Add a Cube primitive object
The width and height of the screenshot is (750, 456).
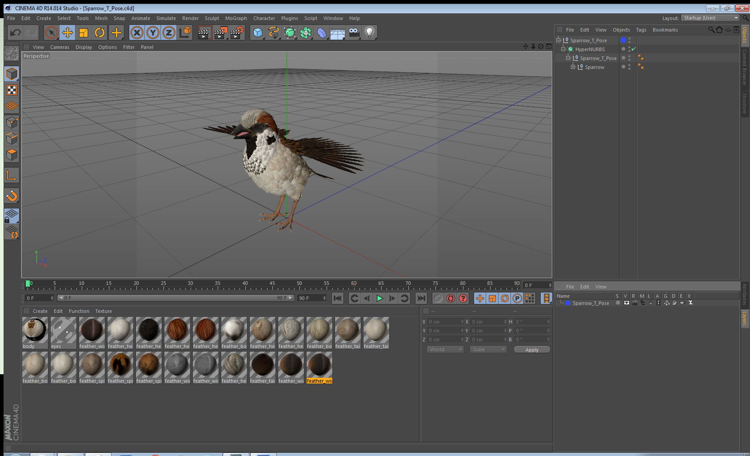click(258, 32)
